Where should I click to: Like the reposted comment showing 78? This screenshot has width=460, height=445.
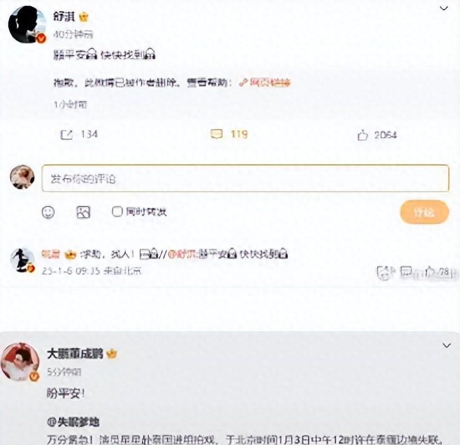(430, 272)
